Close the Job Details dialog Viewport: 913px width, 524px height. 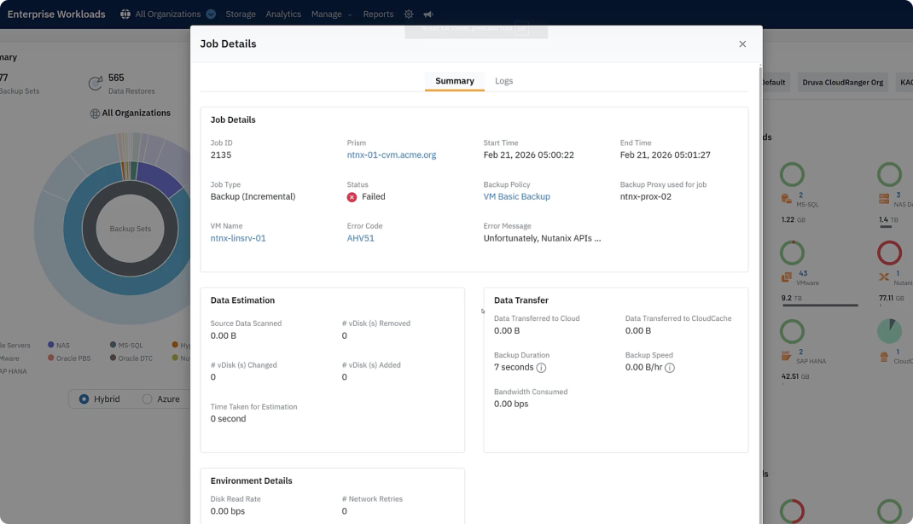pyautogui.click(x=742, y=44)
